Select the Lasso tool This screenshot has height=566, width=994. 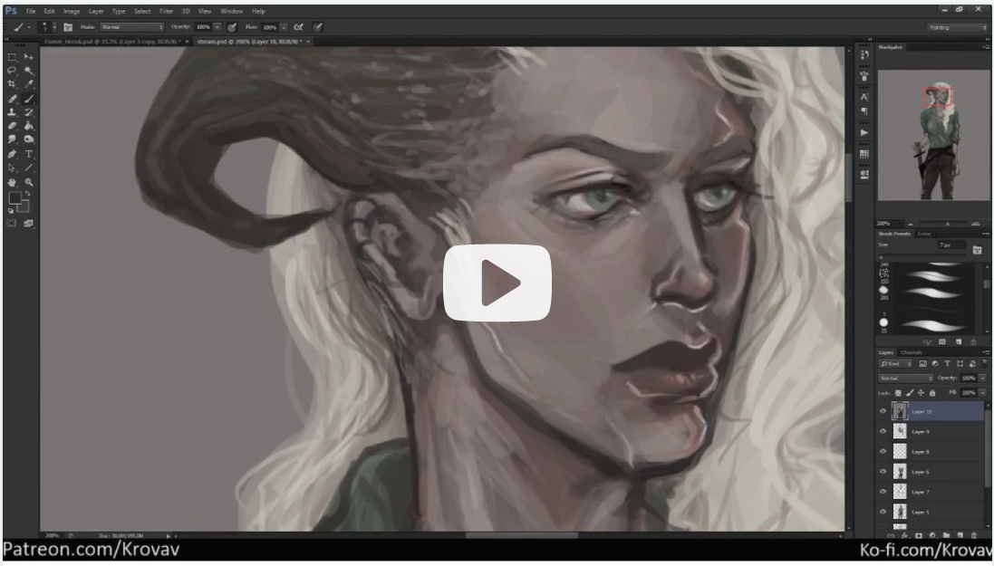click(12, 71)
